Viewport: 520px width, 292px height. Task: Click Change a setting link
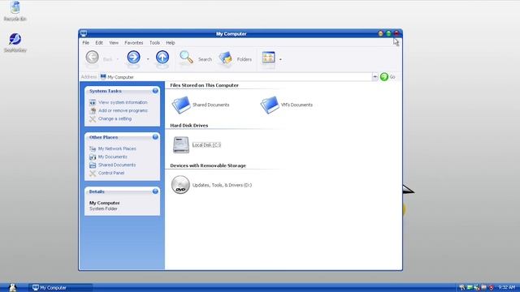(115, 119)
